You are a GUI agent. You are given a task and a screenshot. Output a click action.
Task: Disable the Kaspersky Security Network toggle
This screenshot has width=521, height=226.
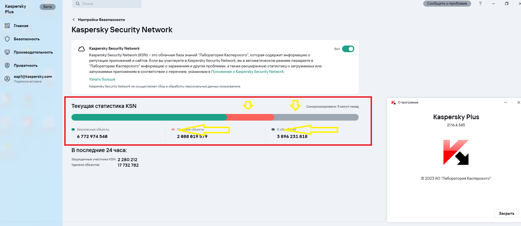(x=348, y=49)
